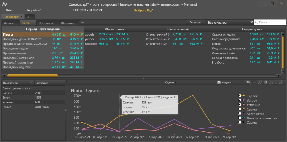Add a new tab with plus button

pyautogui.click(x=28, y=17)
